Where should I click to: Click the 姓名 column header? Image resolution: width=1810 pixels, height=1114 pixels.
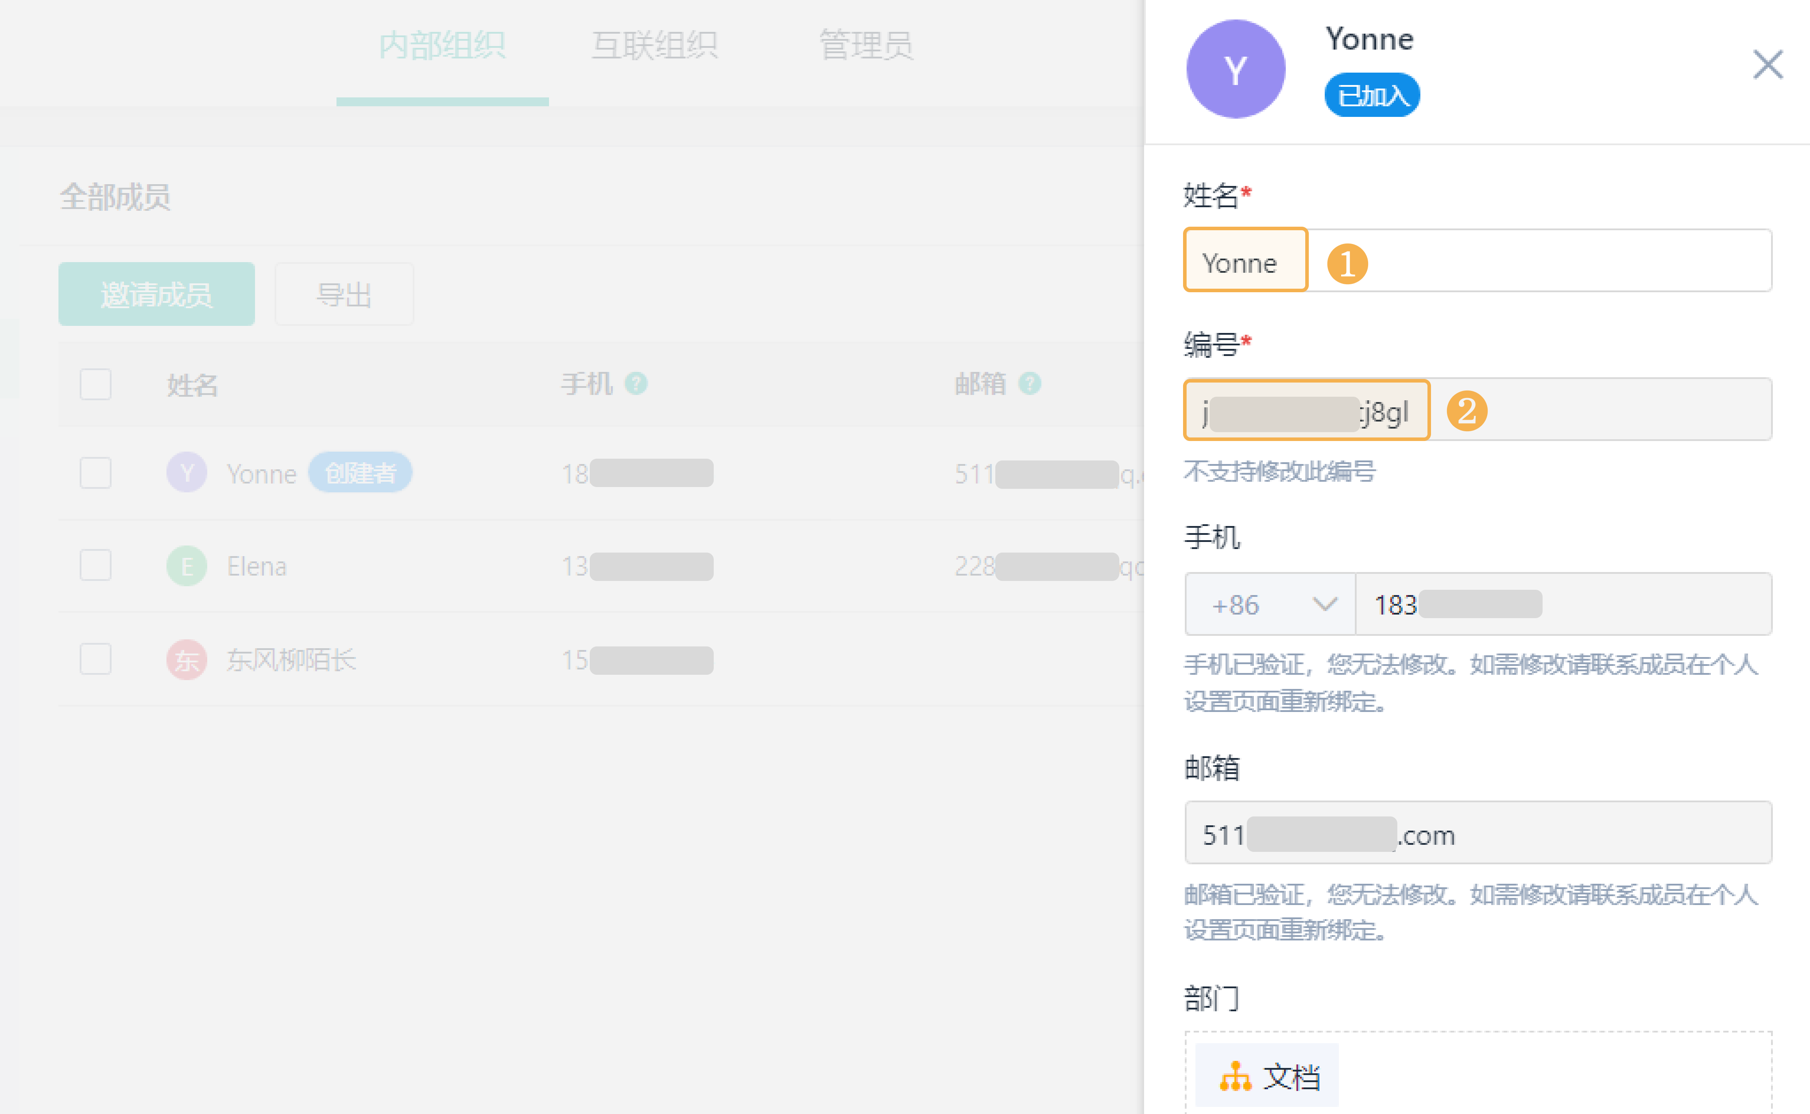click(x=192, y=385)
